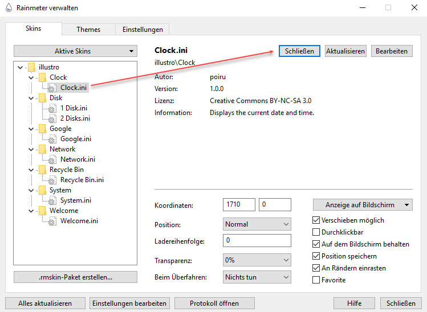Collapse the Disk folder chevron
This screenshot has height=312, width=427.
(x=31, y=98)
